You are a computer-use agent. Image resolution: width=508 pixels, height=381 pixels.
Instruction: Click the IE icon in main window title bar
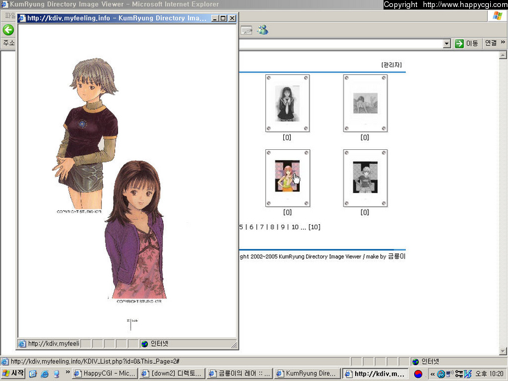coord(5,4)
